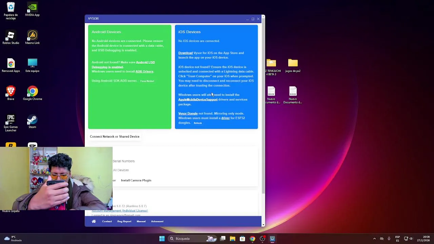434x244 pixels.
Task: Open Epic Games Launcher desktop icon
Action: [11, 123]
